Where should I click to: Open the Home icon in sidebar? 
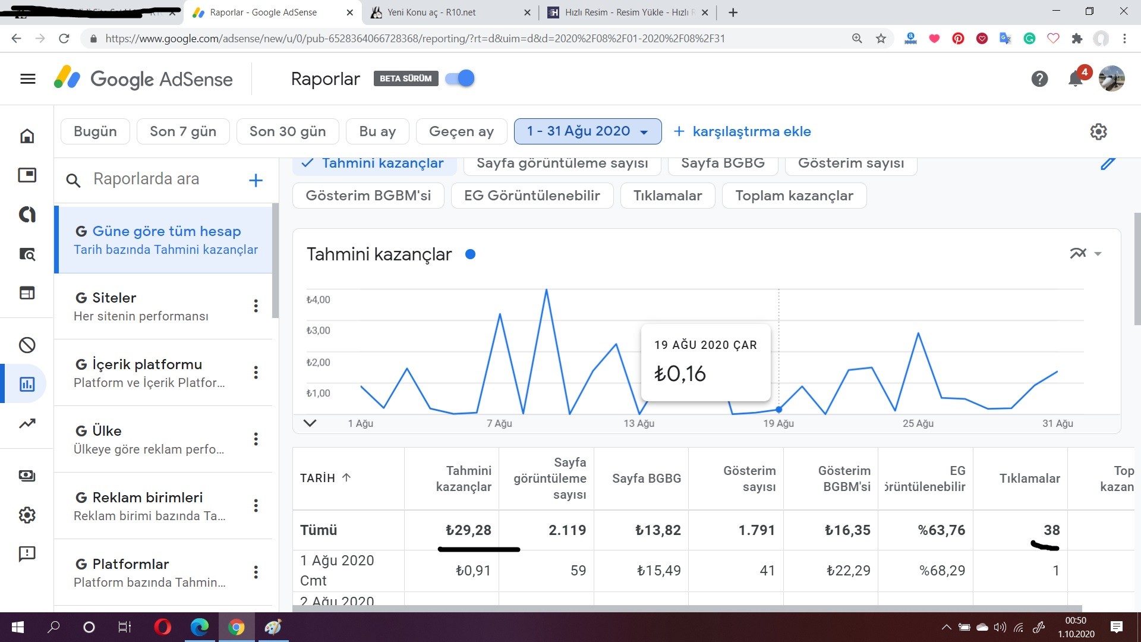pos(27,136)
